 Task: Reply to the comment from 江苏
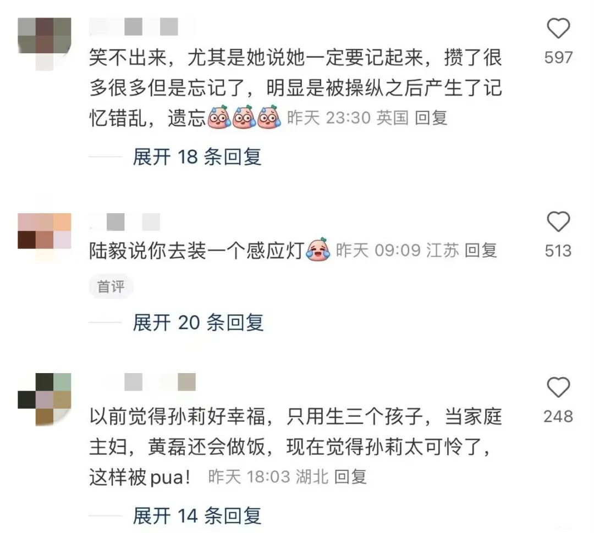click(480, 250)
